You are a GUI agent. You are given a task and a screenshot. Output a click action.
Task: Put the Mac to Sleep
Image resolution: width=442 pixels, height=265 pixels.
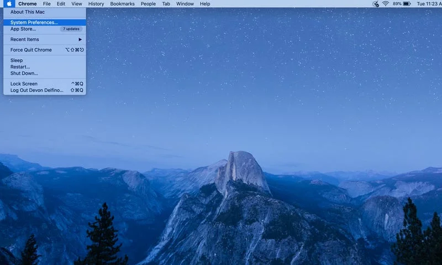coord(17,60)
